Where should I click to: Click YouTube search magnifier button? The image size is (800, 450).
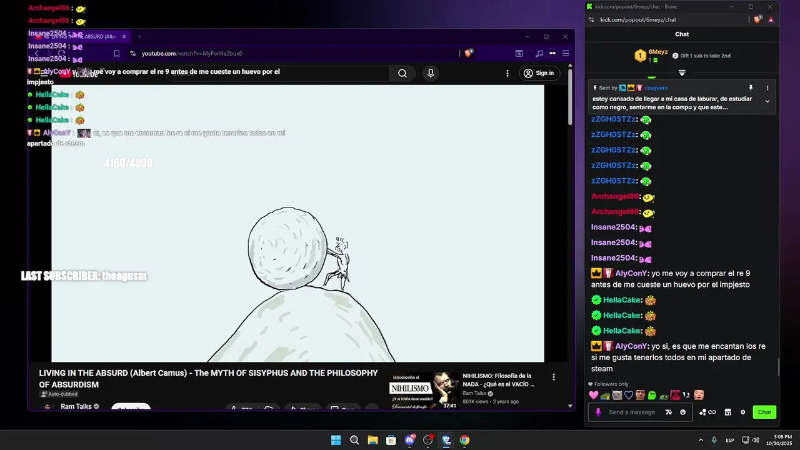point(402,73)
